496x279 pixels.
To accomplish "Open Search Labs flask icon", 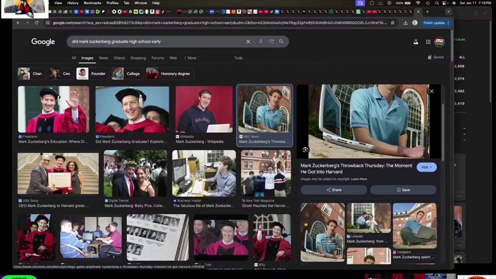I will [x=416, y=42].
